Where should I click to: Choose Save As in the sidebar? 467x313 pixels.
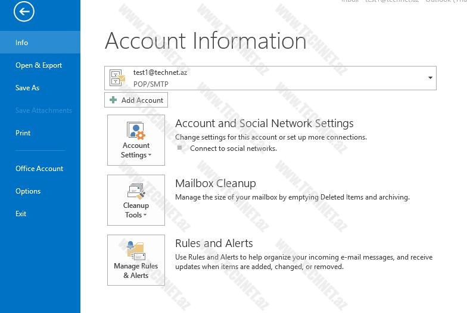tap(27, 88)
